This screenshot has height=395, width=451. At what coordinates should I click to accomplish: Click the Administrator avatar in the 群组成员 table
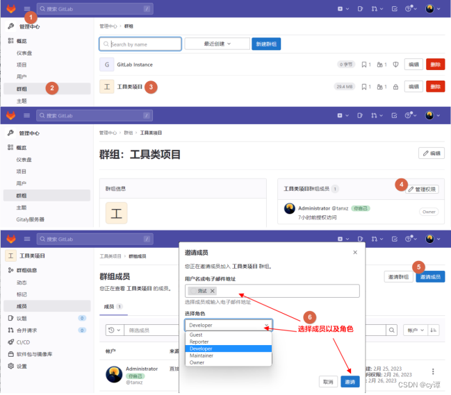(x=114, y=374)
